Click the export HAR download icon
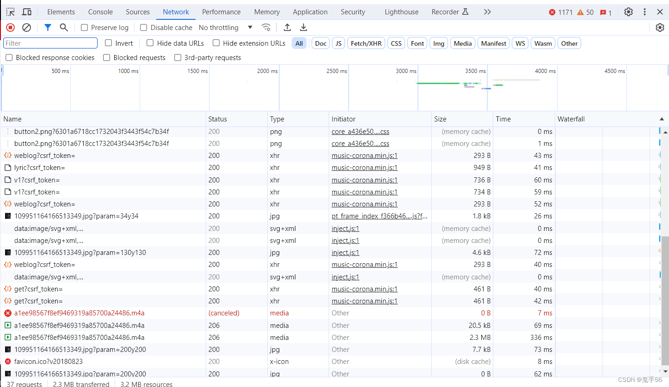Image resolution: width=669 pixels, height=387 pixels. [x=303, y=28]
